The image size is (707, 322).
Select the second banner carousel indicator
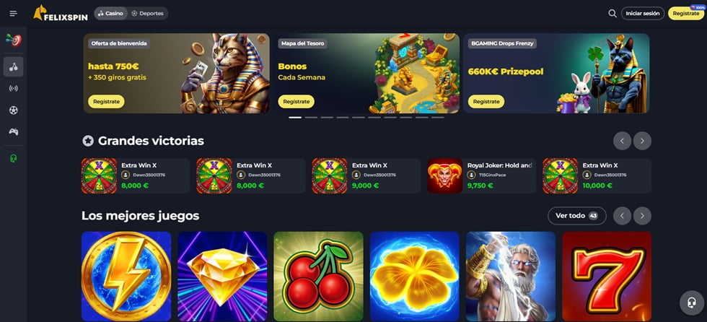point(311,117)
